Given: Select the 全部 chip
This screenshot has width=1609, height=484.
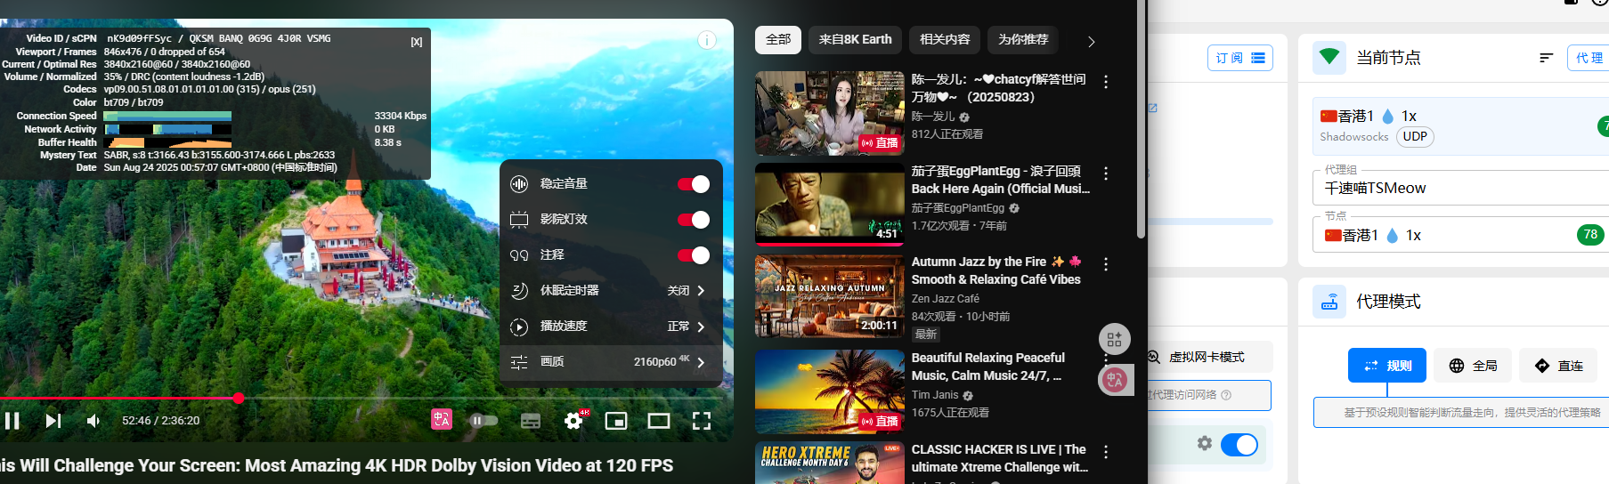Looking at the screenshot, I should [778, 40].
